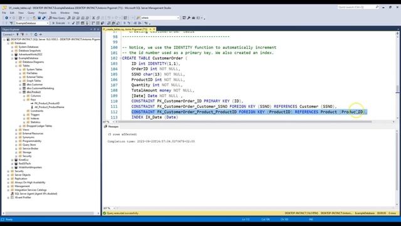401x226 pixels.
Task: Click the navigate backward toolbar icon
Action: (7, 18)
